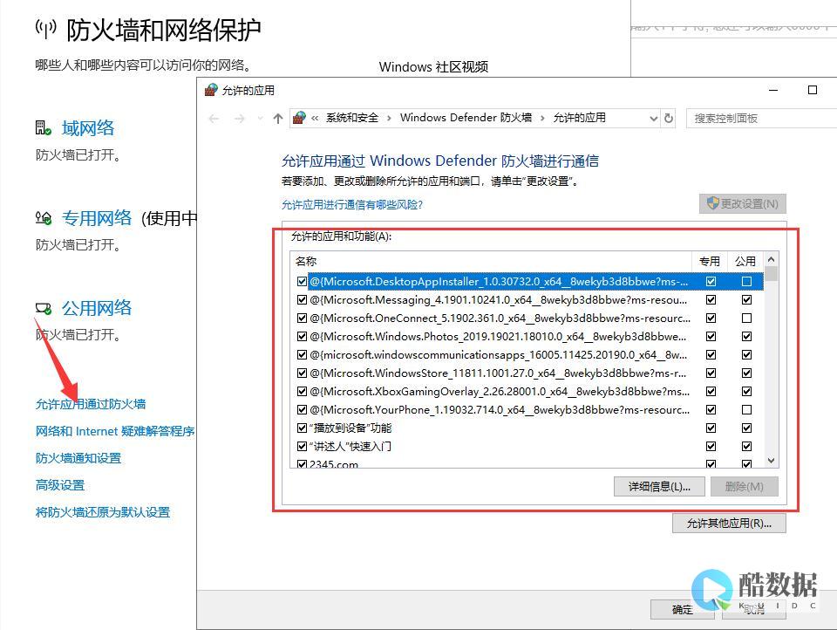Click the antenna icon beside firewall heading
The height and width of the screenshot is (630, 837).
click(x=46, y=30)
